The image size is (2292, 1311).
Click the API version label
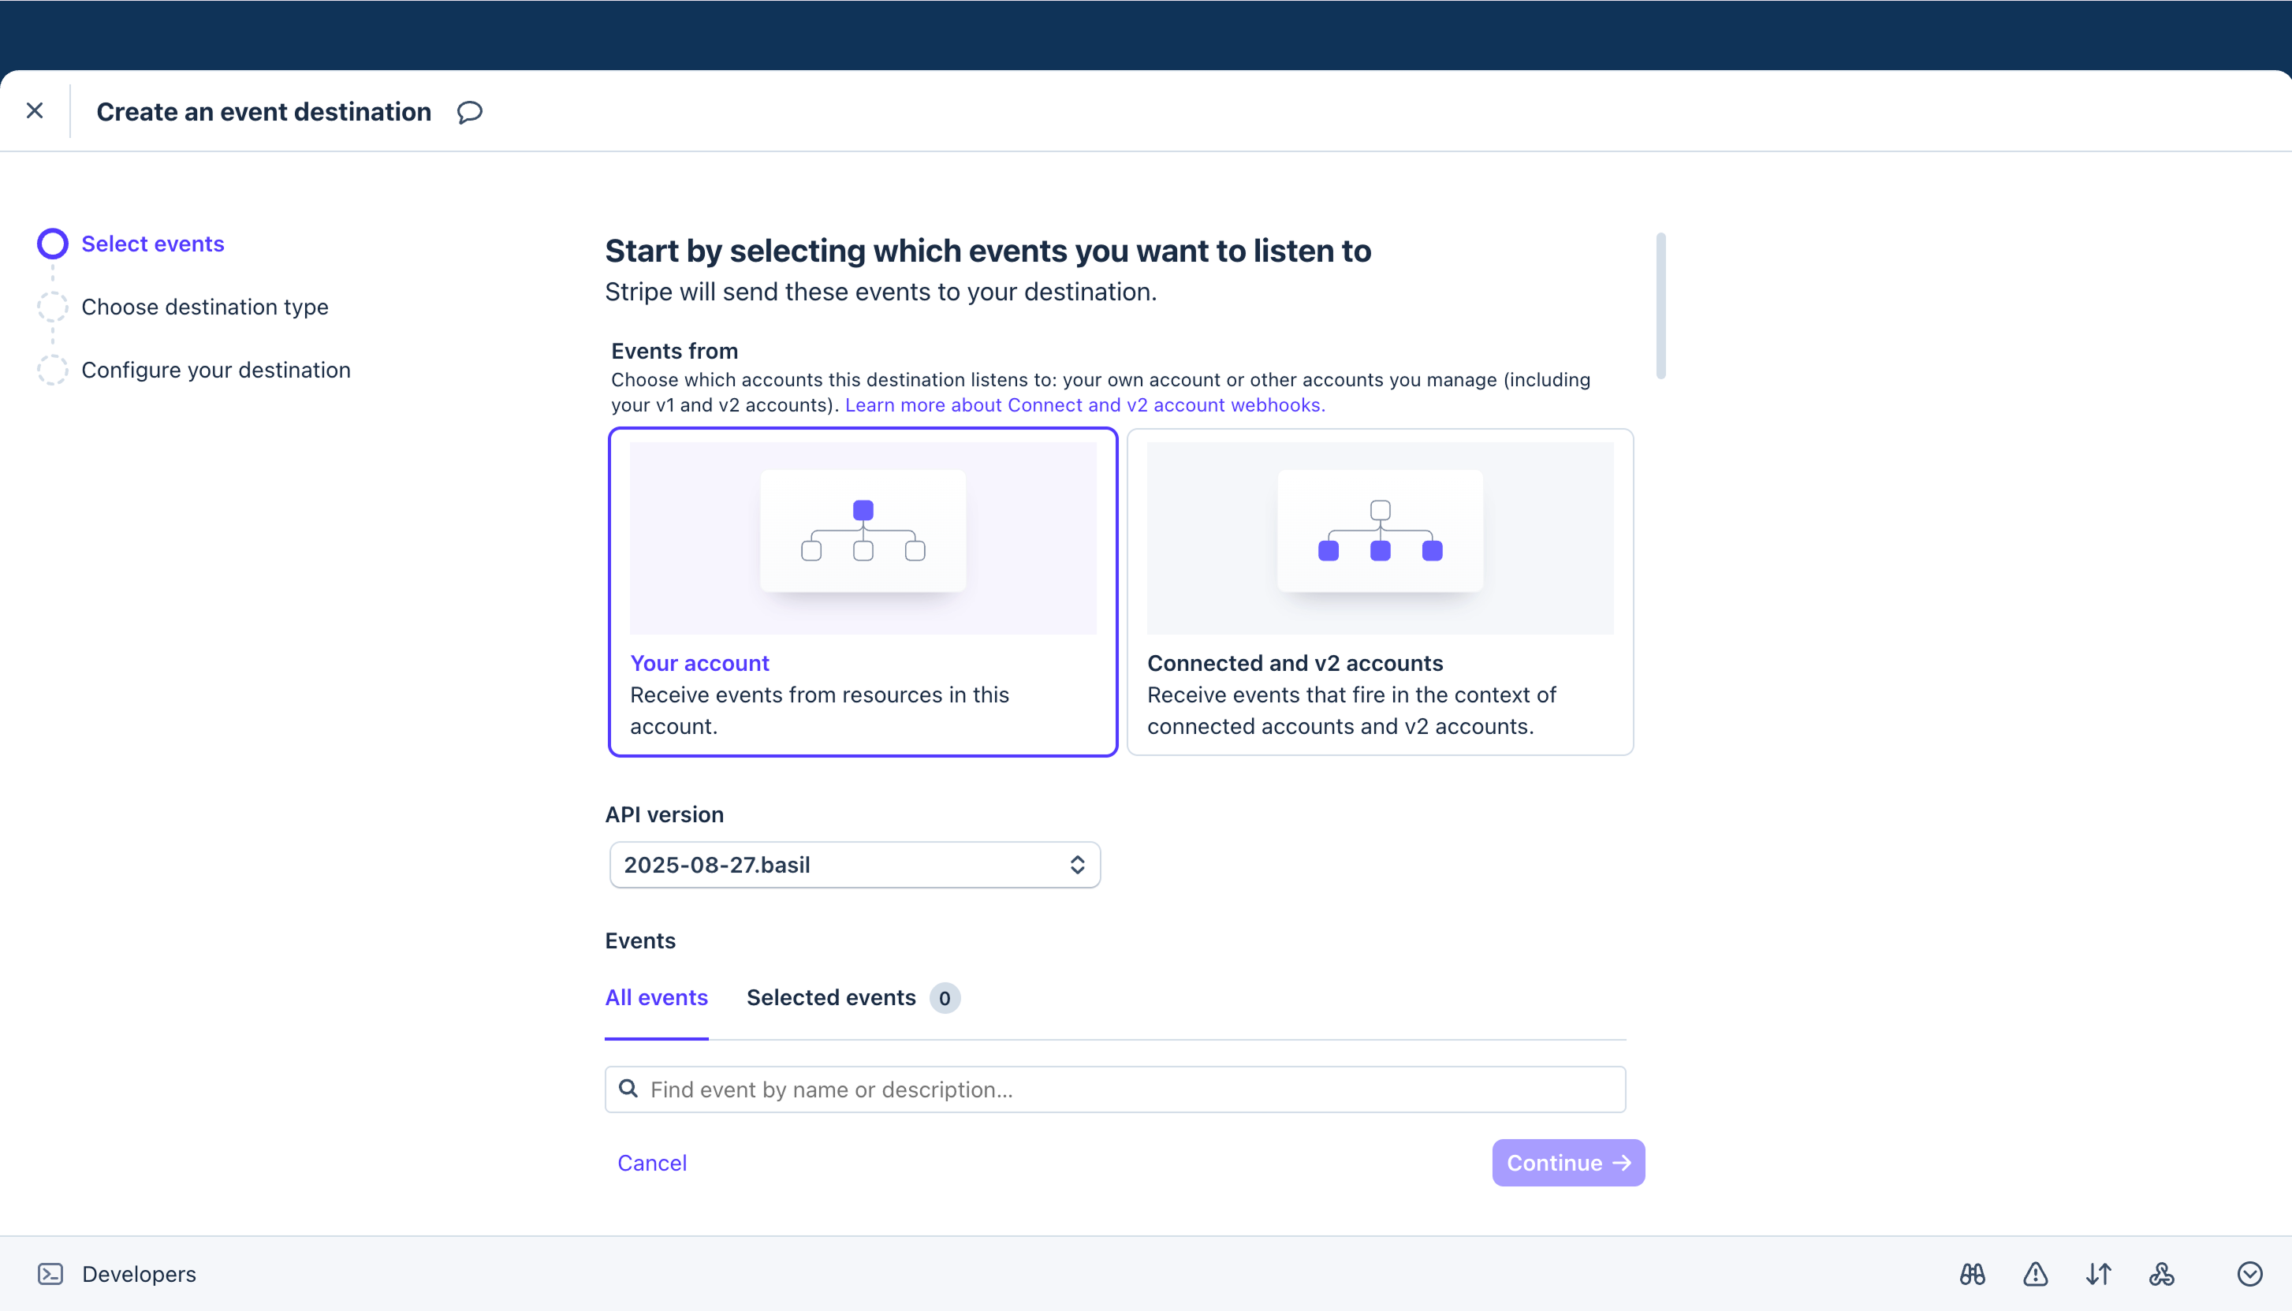coord(665,814)
